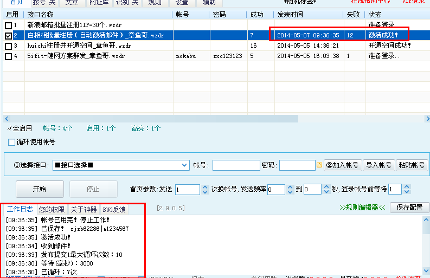Uncheck the enabled checkbox on row 2
Viewport: 430px width, 278px height.
(8, 36)
